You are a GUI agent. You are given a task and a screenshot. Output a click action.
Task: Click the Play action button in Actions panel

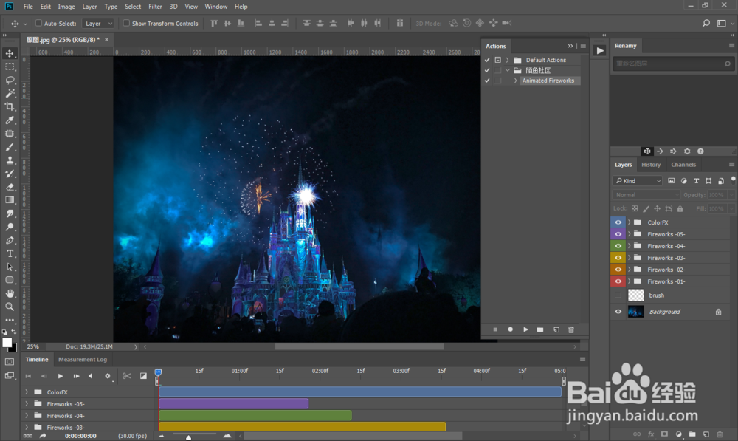click(x=525, y=329)
